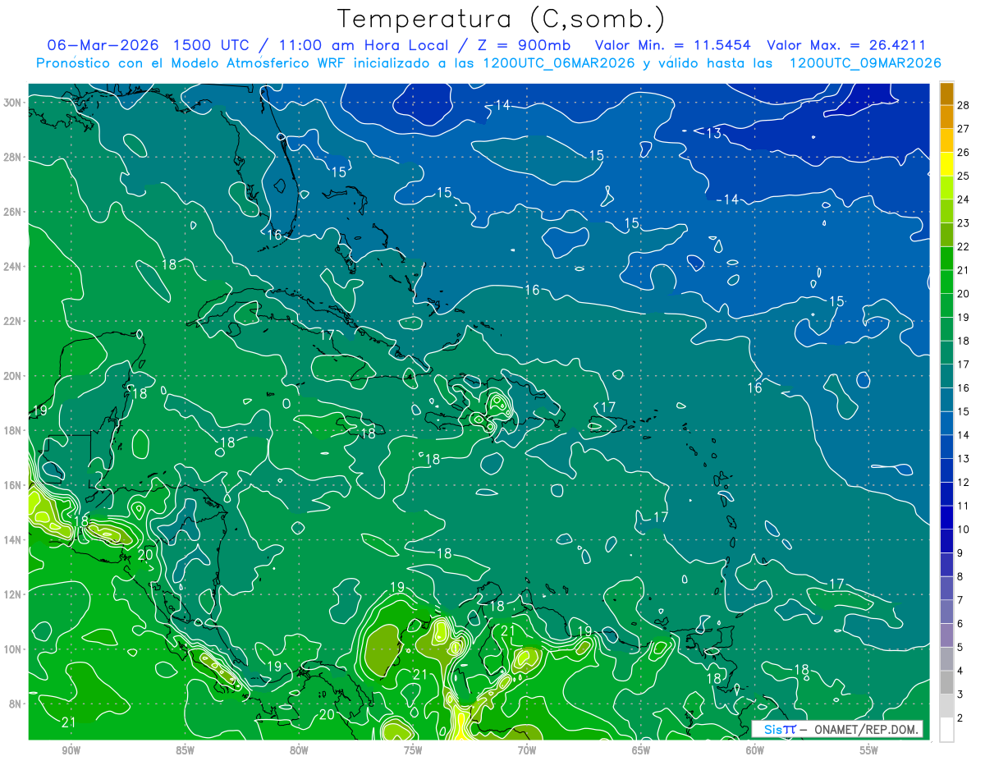Click the '60W' longitude axis label
This screenshot has height=761, width=985.
click(755, 750)
